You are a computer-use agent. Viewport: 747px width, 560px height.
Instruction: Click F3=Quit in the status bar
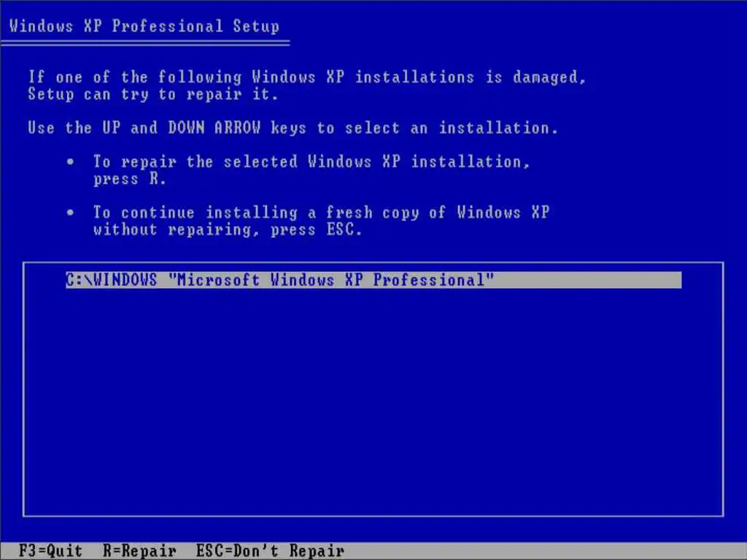50,551
